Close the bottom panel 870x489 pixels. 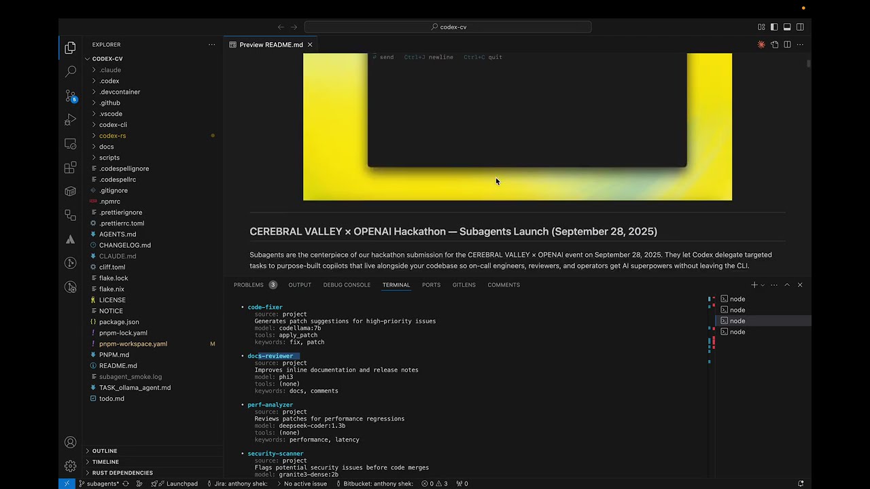point(800,285)
